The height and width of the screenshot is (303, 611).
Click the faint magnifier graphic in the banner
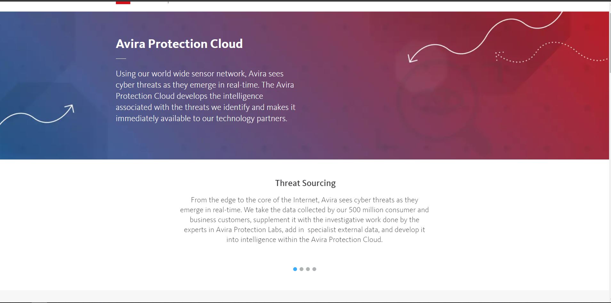[x=438, y=105]
